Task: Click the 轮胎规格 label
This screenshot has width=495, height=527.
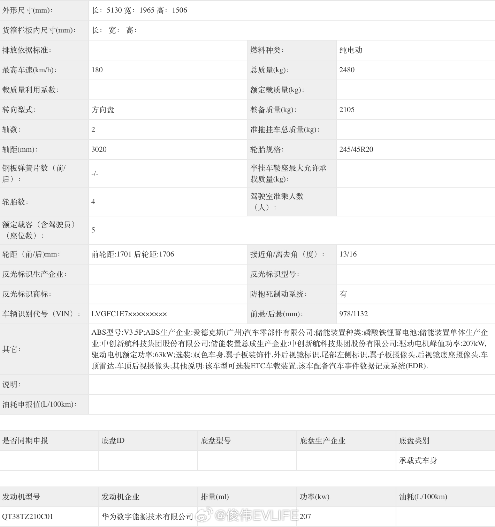Action: (267, 149)
